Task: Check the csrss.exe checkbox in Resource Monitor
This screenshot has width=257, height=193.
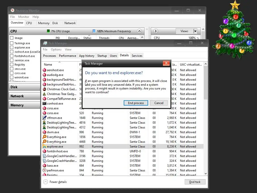Action: [12, 73]
